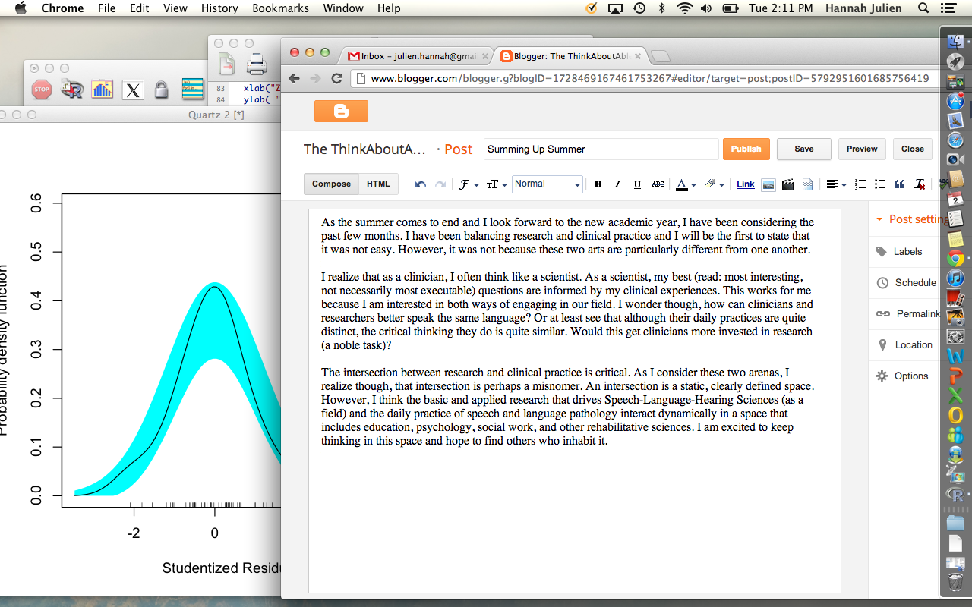Click the striped color table icon in R
Viewport: 972px width, 607px height.
click(193, 90)
